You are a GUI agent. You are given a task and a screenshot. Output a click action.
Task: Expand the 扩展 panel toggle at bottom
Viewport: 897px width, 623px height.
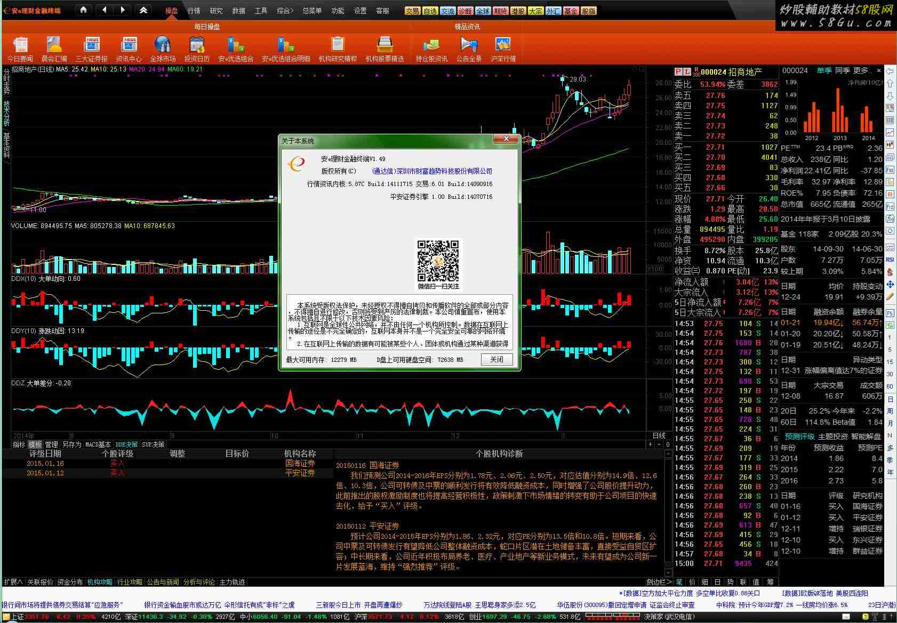pyautogui.click(x=13, y=582)
